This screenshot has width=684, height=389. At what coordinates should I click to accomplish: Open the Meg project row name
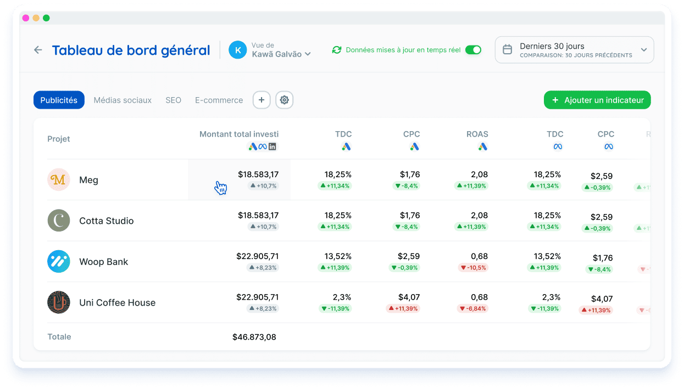click(x=88, y=180)
